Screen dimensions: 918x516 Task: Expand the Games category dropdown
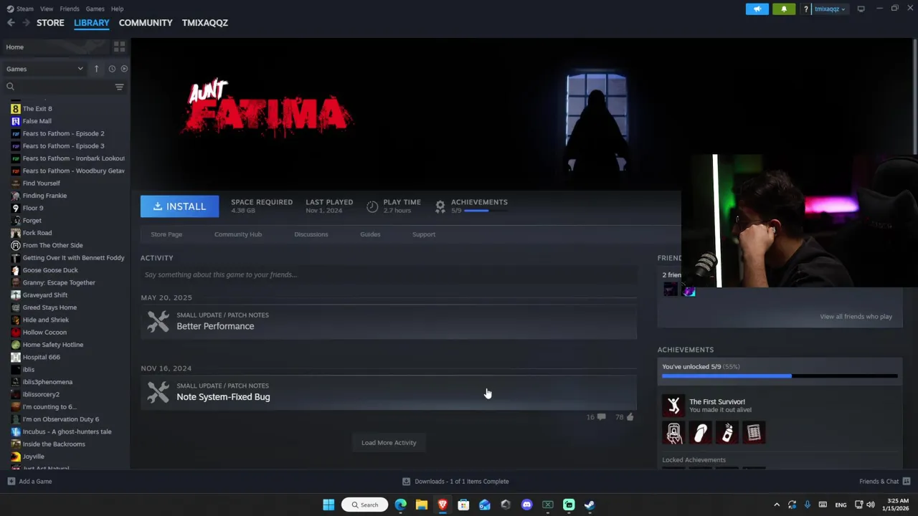click(44, 69)
